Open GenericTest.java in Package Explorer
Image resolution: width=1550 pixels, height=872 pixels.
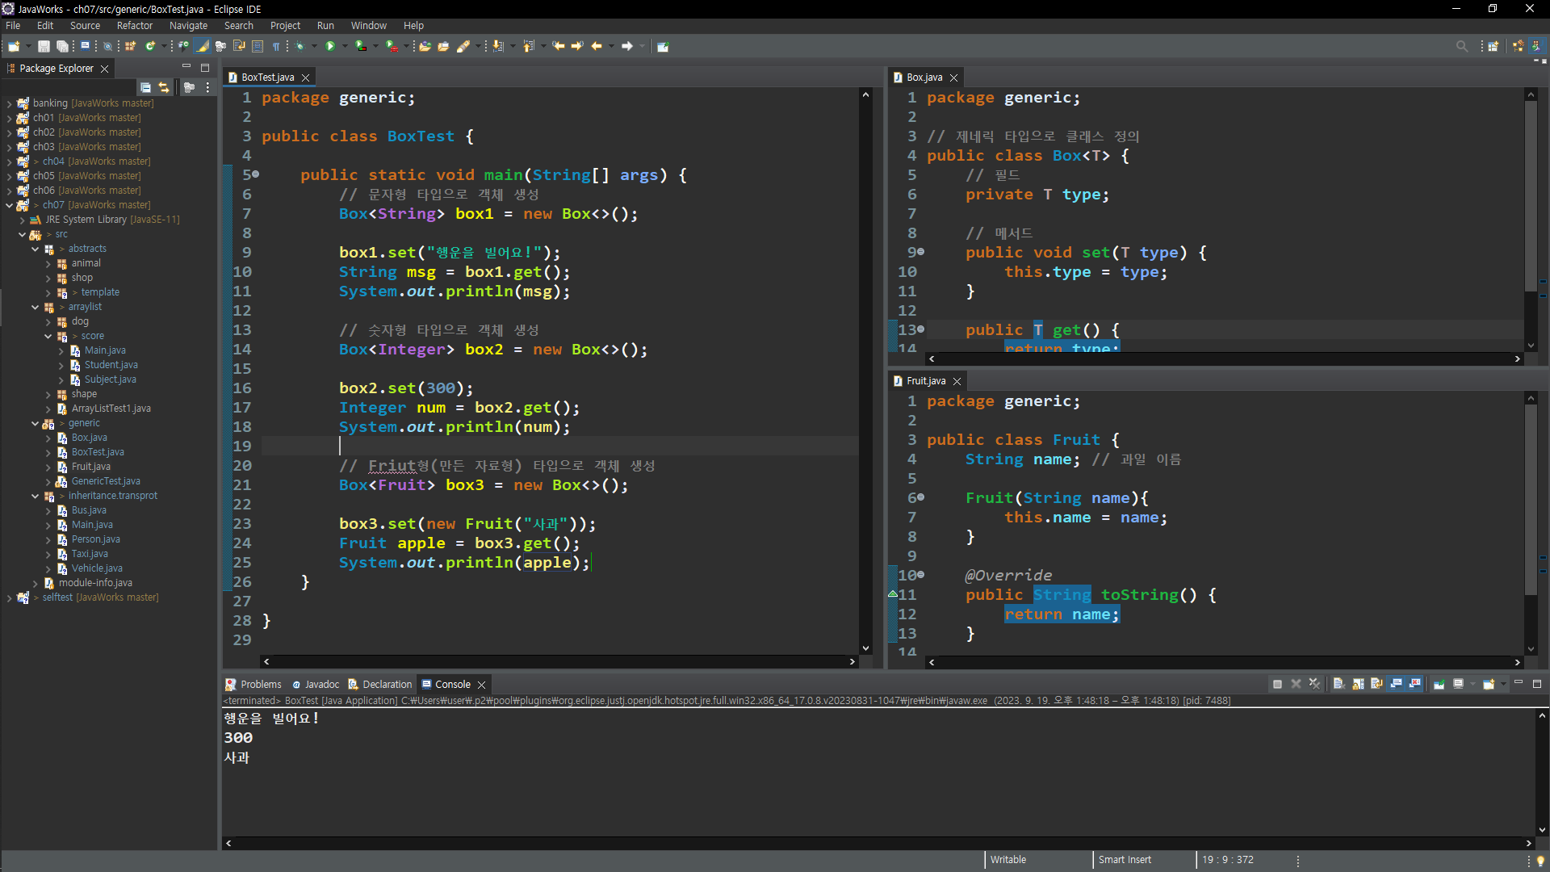pos(106,481)
